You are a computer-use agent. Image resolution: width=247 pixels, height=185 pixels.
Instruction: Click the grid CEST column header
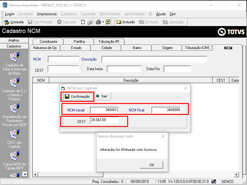pos(221,80)
